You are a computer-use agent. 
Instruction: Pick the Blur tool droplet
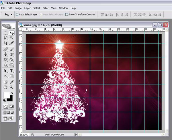[5, 65]
